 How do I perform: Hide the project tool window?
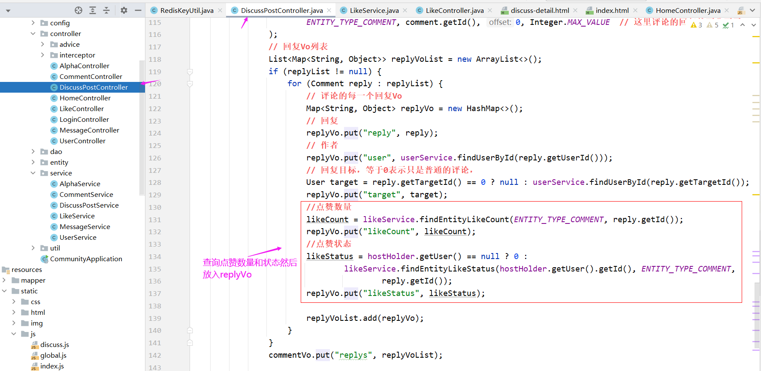click(138, 10)
